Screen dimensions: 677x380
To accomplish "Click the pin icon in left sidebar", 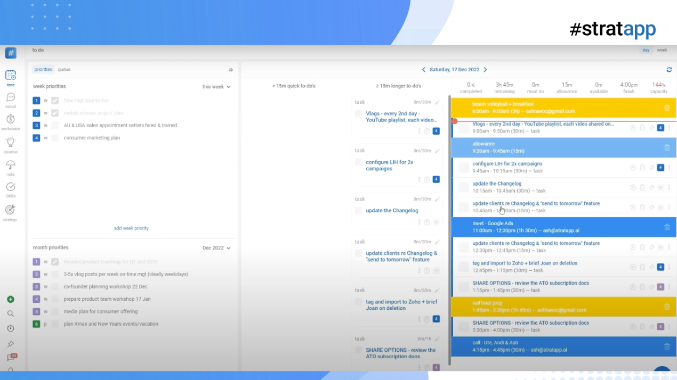I will (x=11, y=344).
